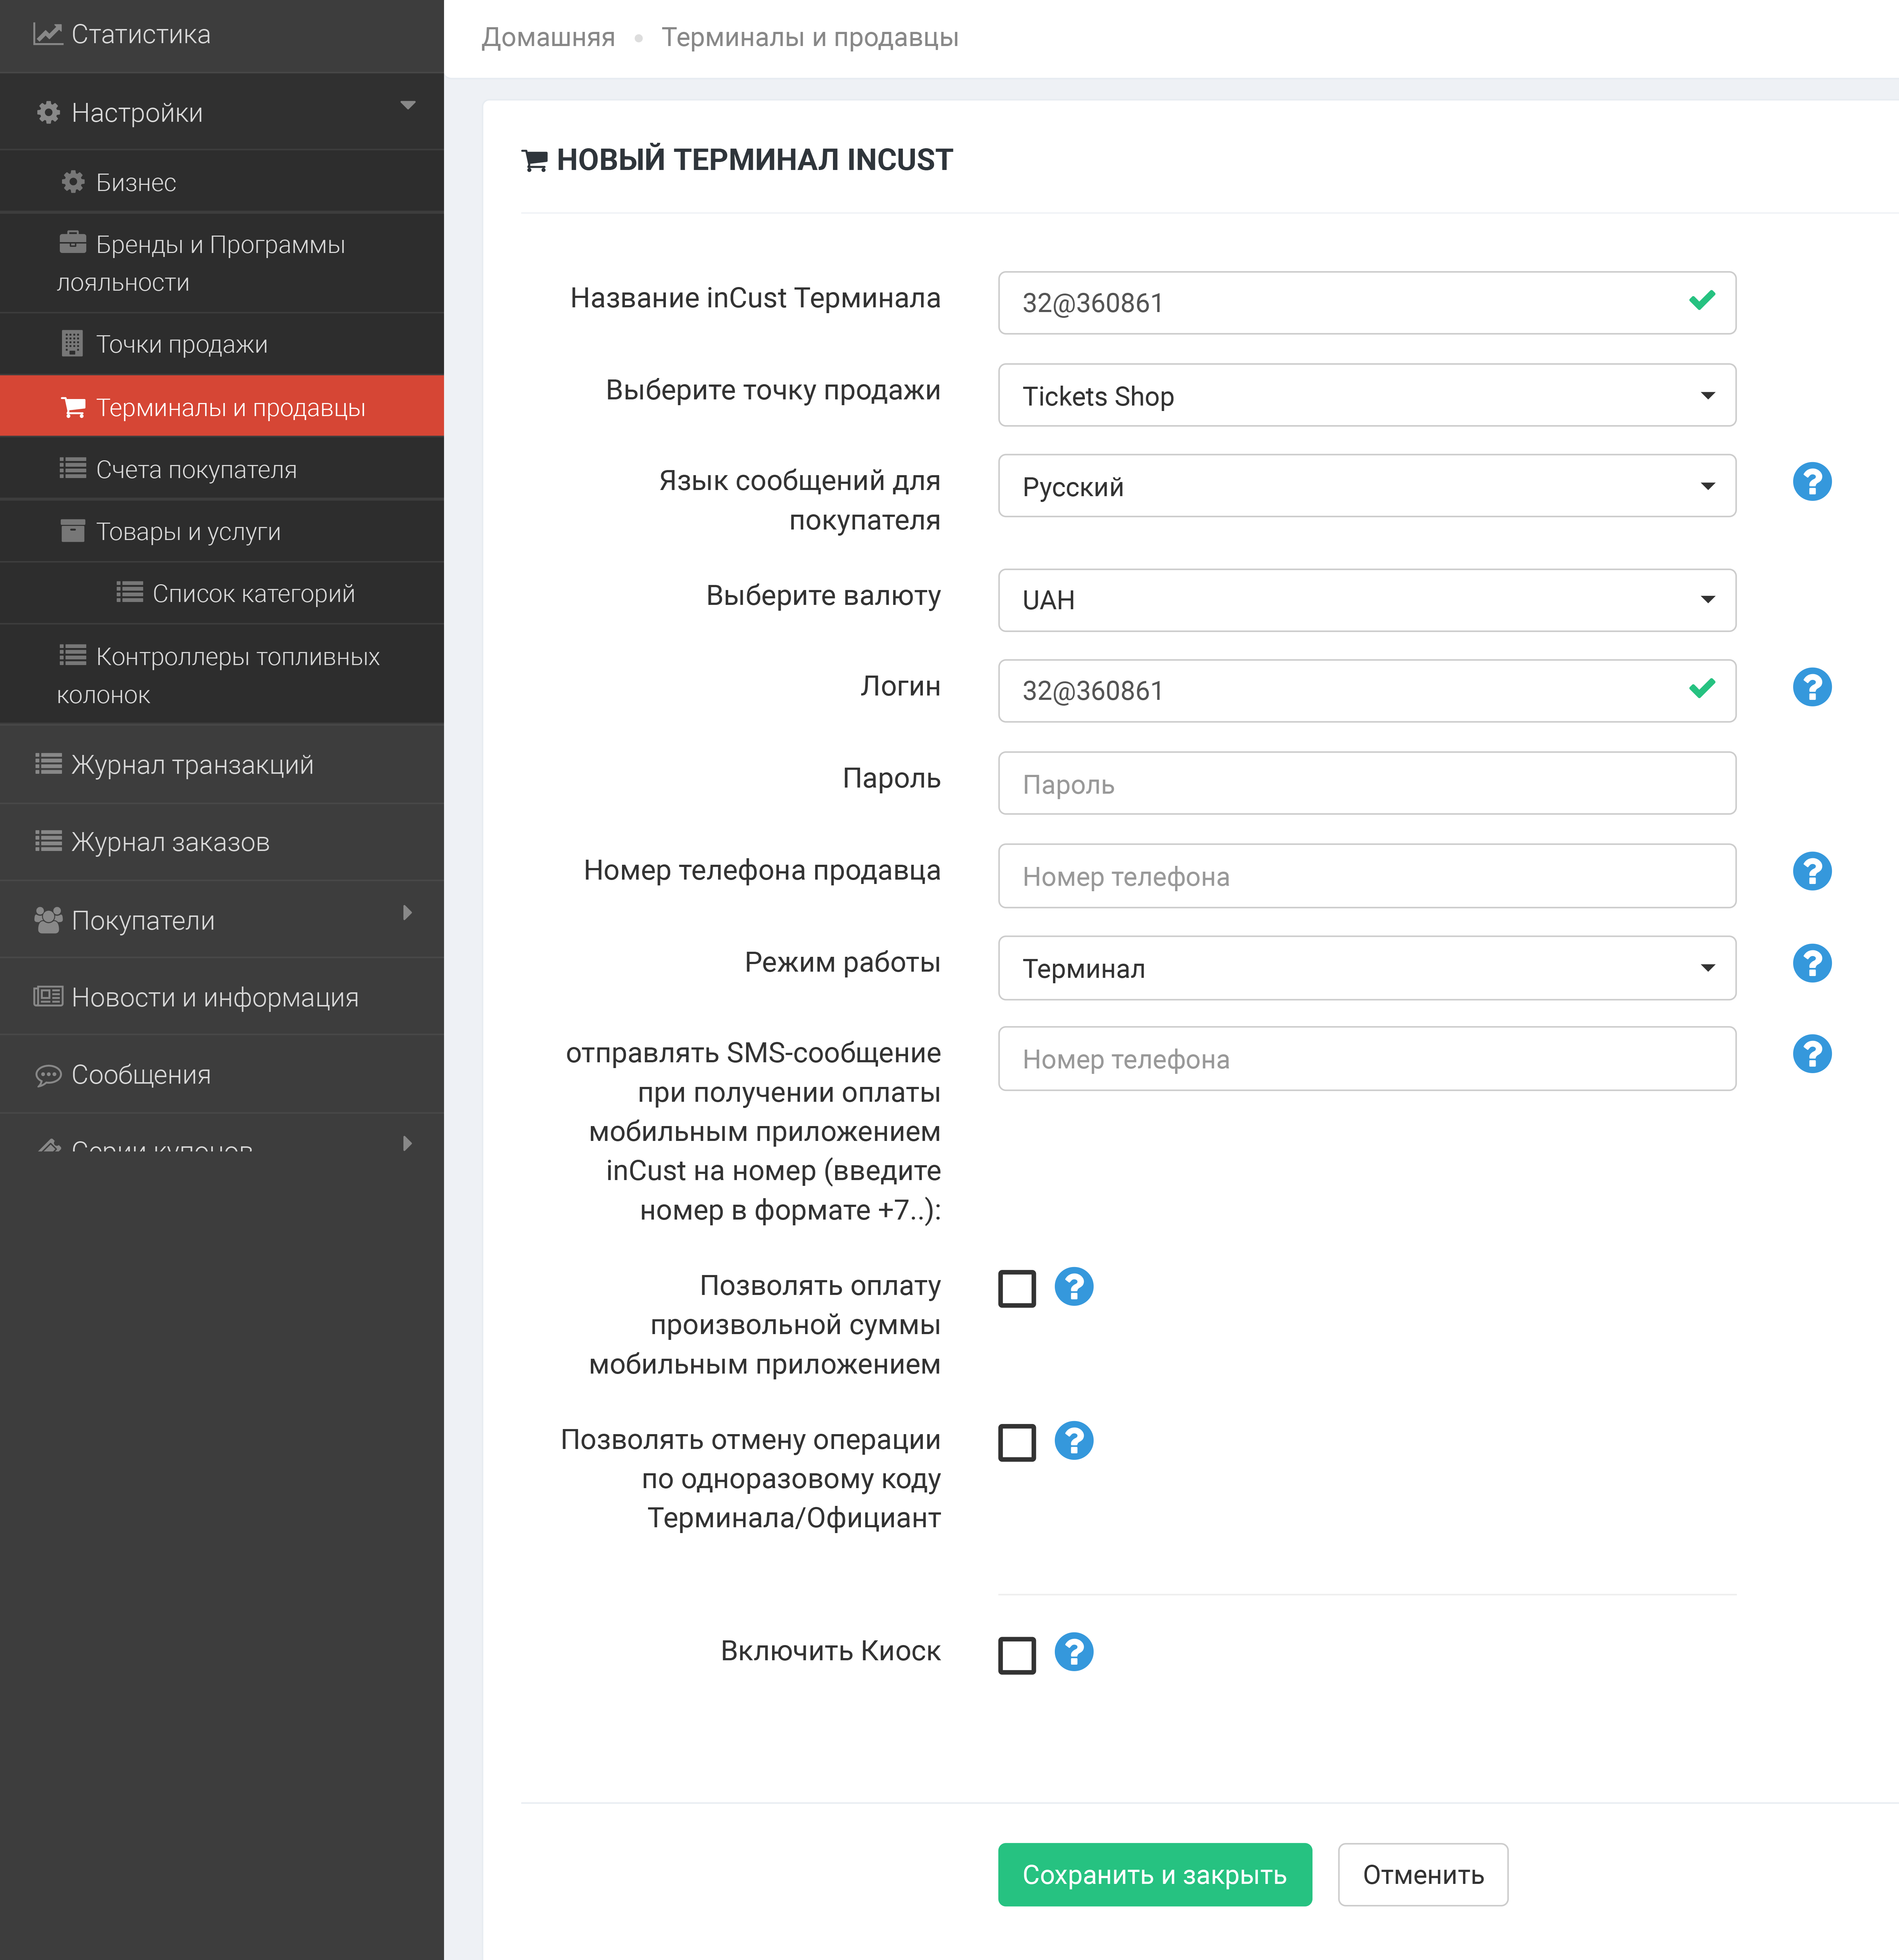The image size is (1899, 1960).
Task: Click the Журнал транзакций list icon
Action: click(49, 764)
